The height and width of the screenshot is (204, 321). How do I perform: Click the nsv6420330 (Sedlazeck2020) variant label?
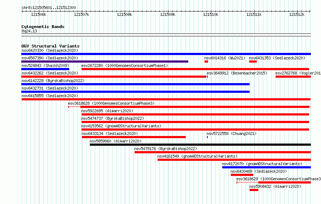50,50
